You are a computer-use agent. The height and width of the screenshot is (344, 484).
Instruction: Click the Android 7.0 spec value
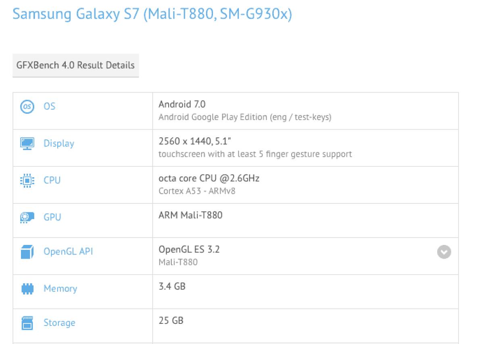tap(181, 104)
